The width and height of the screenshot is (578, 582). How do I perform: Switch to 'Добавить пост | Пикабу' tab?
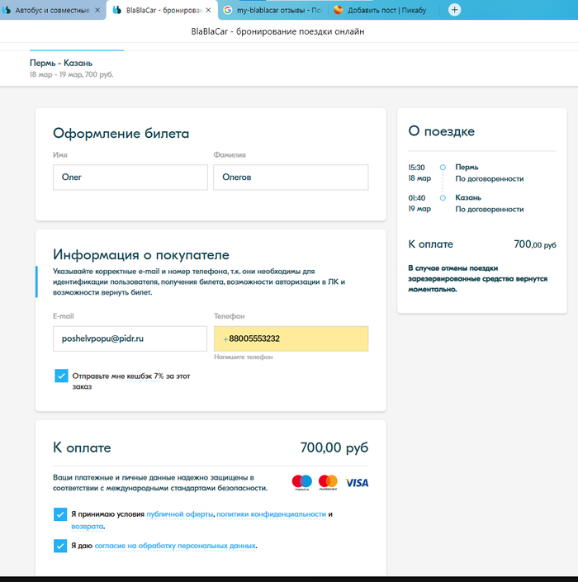point(382,10)
